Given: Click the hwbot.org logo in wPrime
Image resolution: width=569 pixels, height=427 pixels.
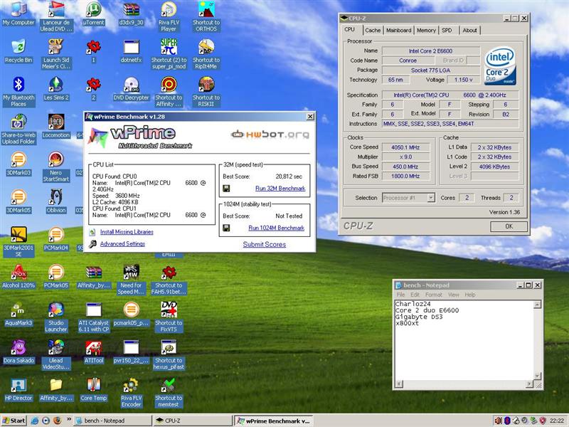Looking at the screenshot, I should 270,135.
